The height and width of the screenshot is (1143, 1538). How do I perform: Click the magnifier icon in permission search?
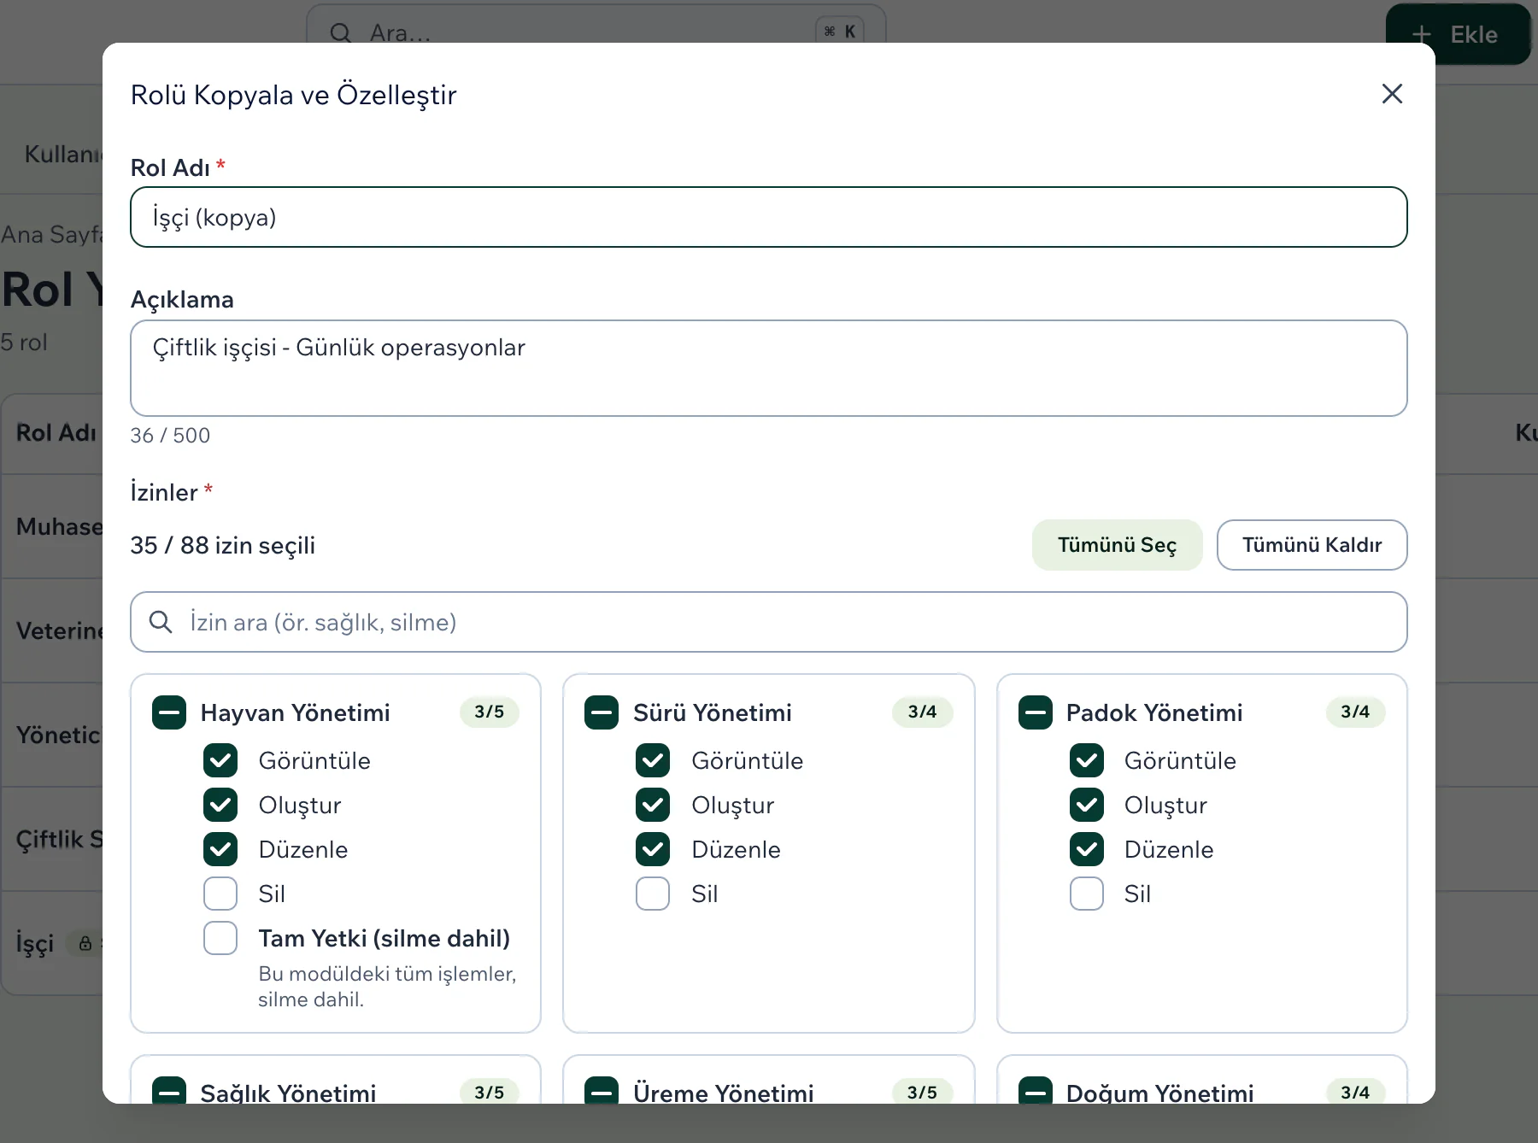[x=161, y=622]
